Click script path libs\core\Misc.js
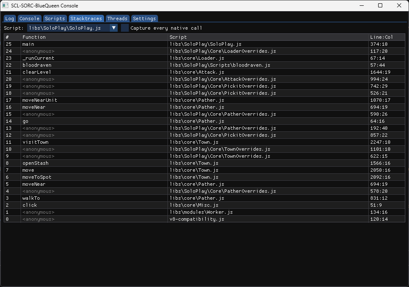The width and height of the screenshot is (409, 287). tap(194, 205)
